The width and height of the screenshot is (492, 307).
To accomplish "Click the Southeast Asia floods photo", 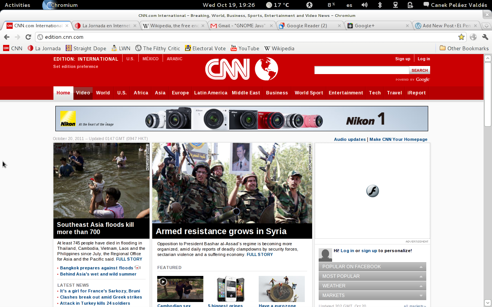I will coord(101,180).
